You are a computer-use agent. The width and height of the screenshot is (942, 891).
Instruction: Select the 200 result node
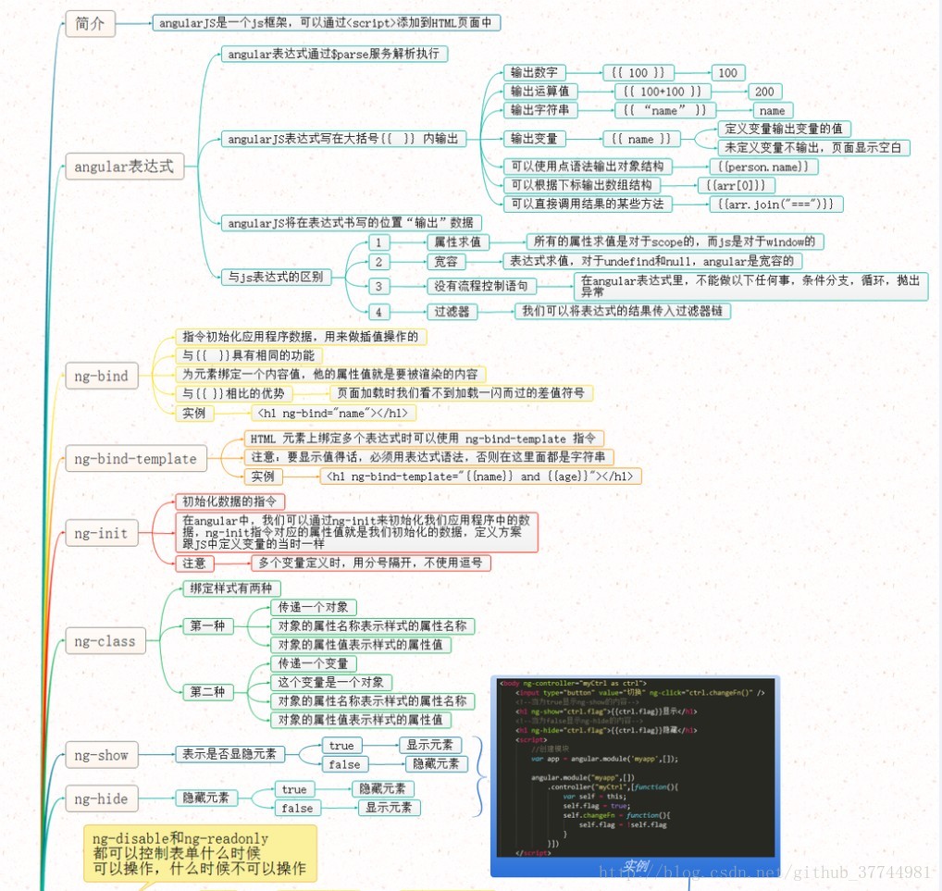pos(764,92)
